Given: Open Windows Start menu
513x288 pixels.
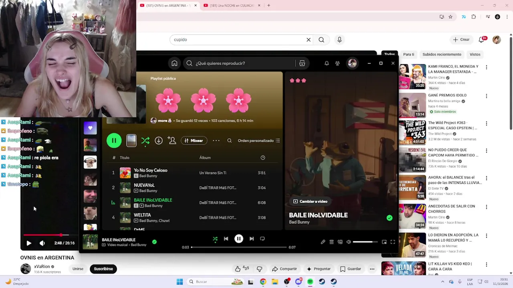Looking at the screenshot, I should (180, 282).
